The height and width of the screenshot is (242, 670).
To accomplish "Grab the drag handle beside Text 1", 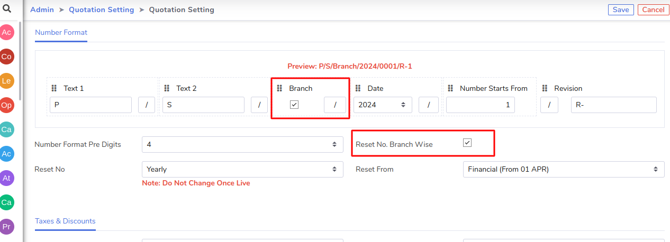I will (54, 88).
